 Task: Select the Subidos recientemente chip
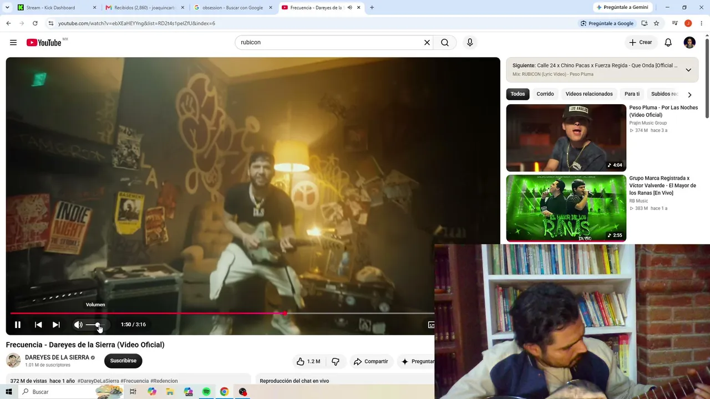click(665, 94)
